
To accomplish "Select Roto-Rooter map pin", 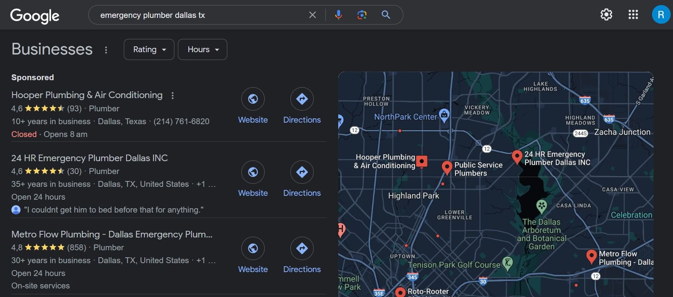I will coord(401,292).
